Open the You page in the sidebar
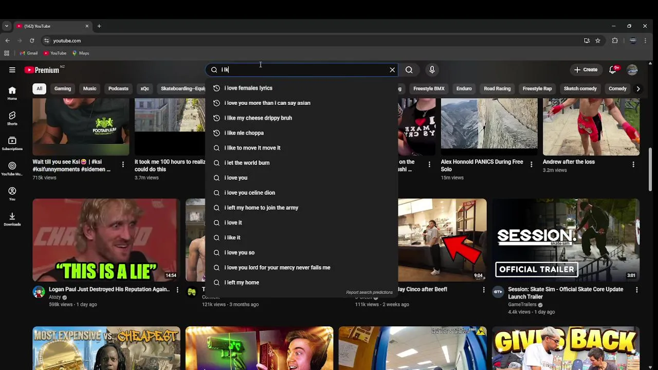The width and height of the screenshot is (658, 370). (12, 194)
